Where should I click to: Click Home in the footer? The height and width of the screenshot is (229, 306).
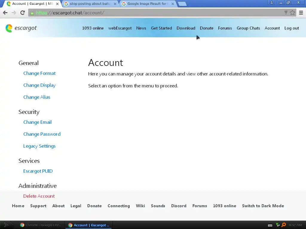(x=18, y=206)
